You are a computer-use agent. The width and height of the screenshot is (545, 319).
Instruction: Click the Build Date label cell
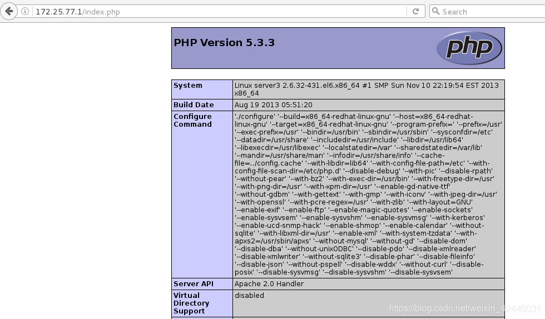click(x=202, y=105)
